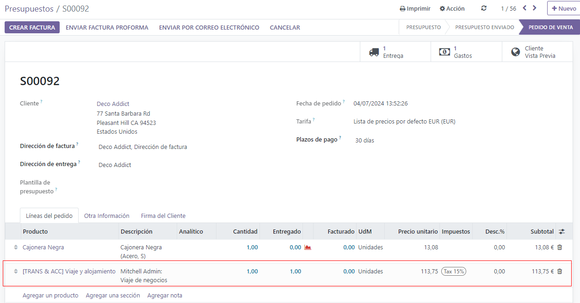Go to next record arrow
Viewport: 580px width, 303px height.
click(x=535, y=8)
